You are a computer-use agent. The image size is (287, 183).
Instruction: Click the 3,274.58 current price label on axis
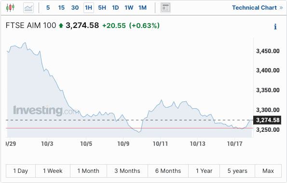267,120
